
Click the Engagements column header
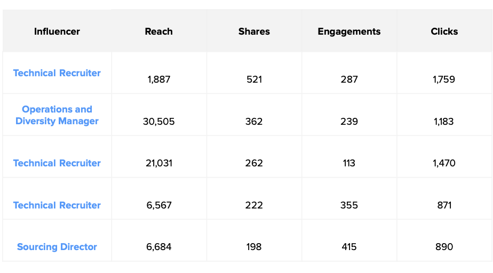[349, 31]
